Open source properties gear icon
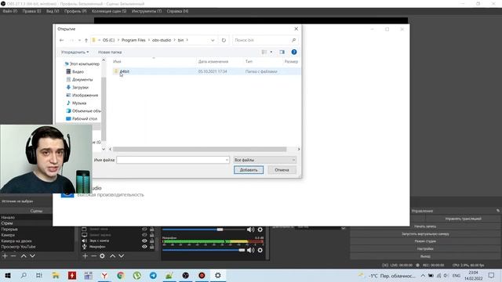Viewport: 502px width, 282px height. (x=102, y=256)
